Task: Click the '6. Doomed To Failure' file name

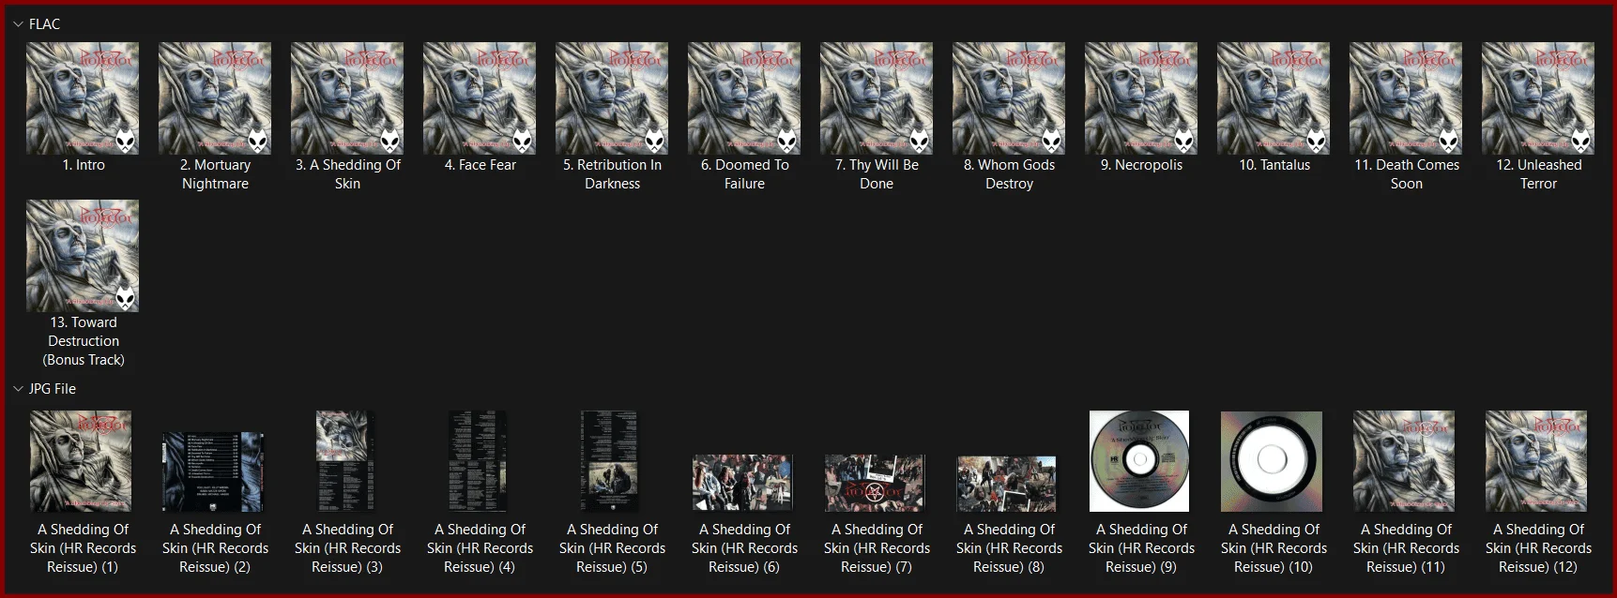Action: [x=745, y=174]
